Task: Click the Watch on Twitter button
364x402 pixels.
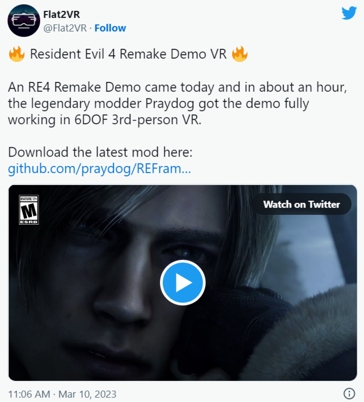Action: [x=302, y=204]
